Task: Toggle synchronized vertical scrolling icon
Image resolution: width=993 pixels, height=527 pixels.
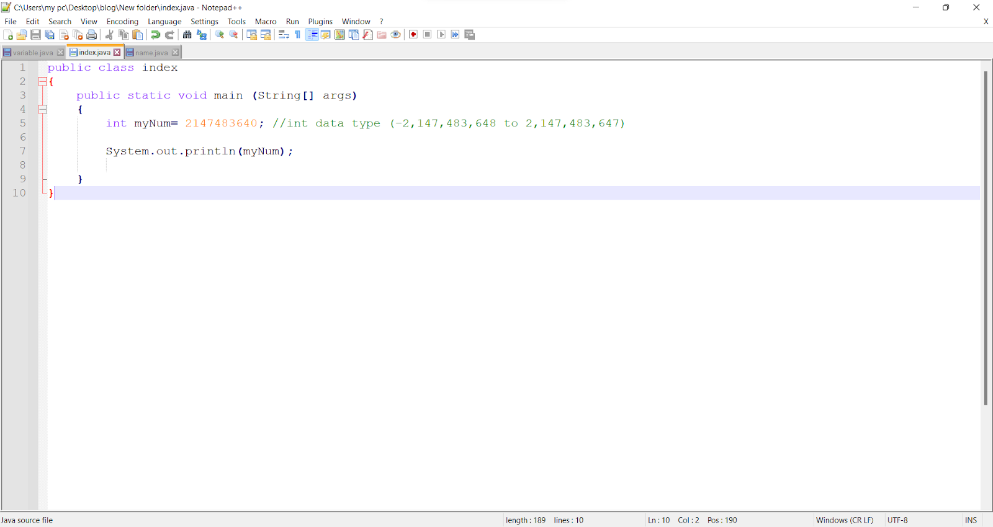Action: [x=251, y=35]
